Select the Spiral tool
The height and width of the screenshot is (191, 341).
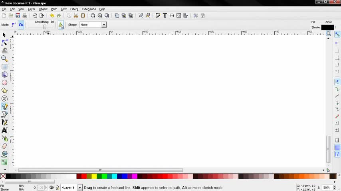pos(4,99)
